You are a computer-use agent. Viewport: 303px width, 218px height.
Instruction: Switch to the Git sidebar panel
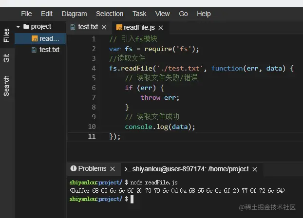click(x=6, y=58)
